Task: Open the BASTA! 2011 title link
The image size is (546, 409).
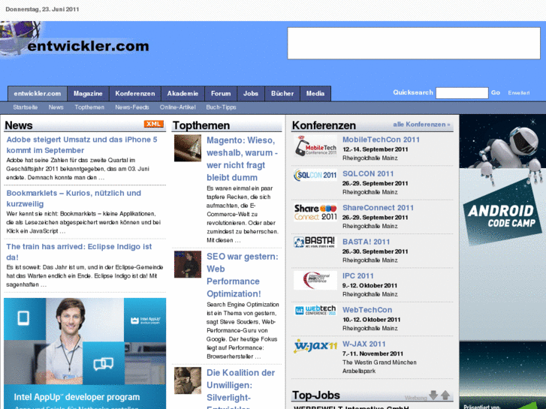Action: click(x=367, y=242)
